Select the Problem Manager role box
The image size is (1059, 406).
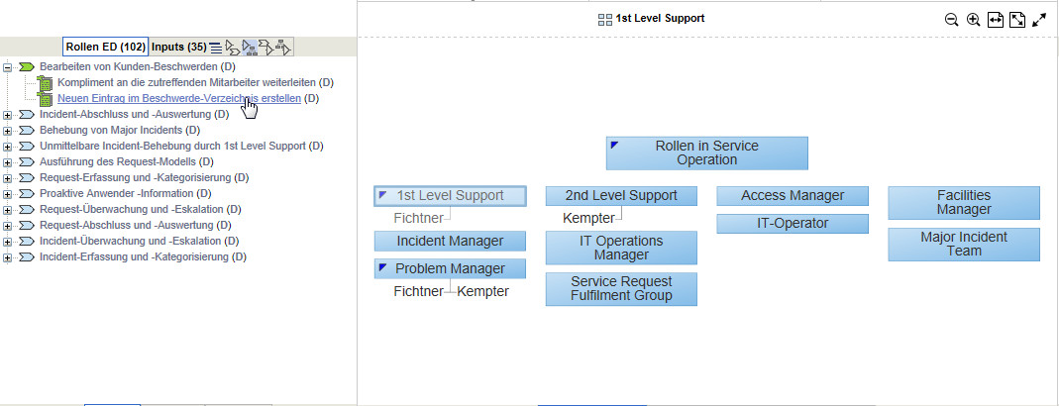[x=450, y=268]
